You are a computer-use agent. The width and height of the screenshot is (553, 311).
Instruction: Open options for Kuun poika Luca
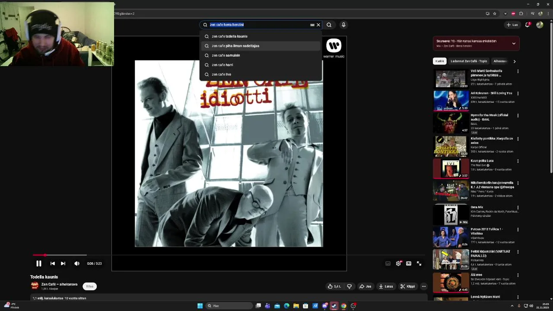coord(518,161)
